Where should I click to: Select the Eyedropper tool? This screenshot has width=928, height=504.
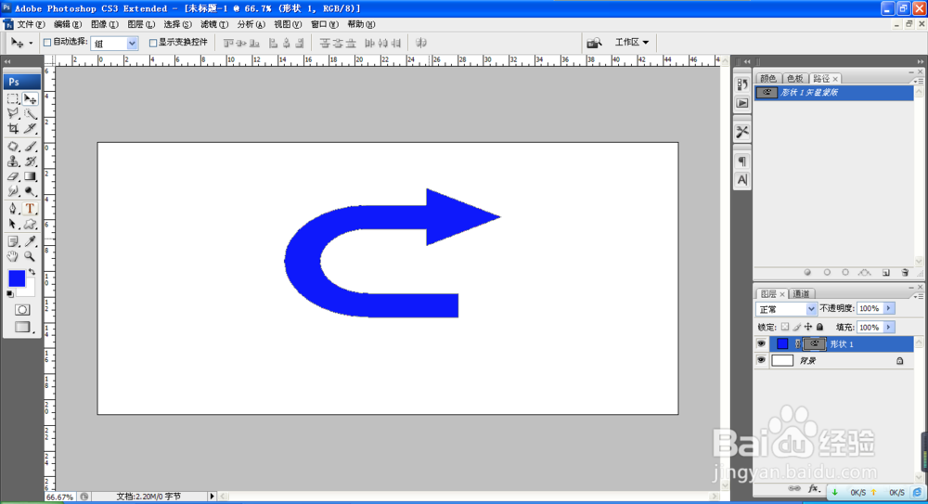pyautogui.click(x=31, y=241)
